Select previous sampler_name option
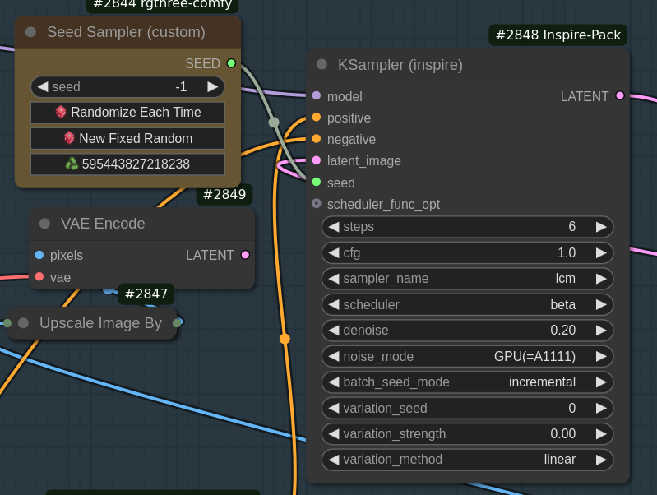Screen dimensions: 657x495 tap(334, 279)
